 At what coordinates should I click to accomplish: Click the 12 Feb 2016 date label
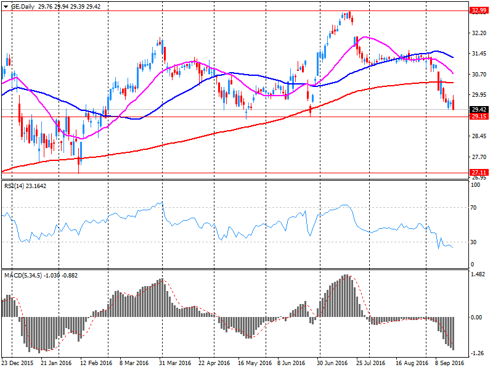tap(96, 363)
